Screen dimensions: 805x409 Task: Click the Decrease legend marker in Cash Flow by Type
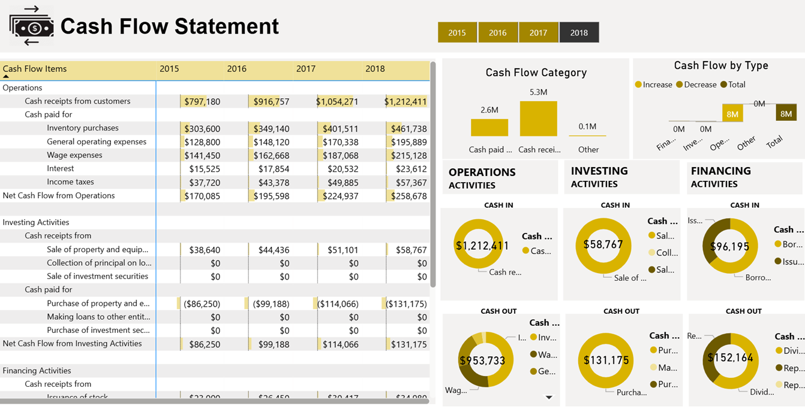coord(681,84)
